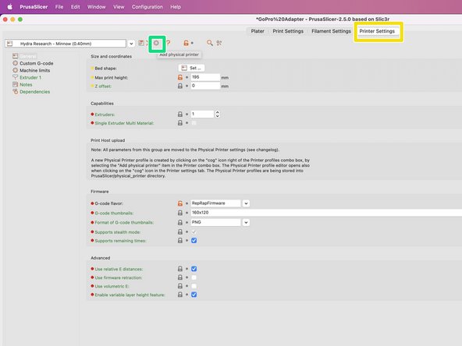Viewport: 462px width, 346px height.
Task: Uncheck Supports remaining times
Action: 194,240
